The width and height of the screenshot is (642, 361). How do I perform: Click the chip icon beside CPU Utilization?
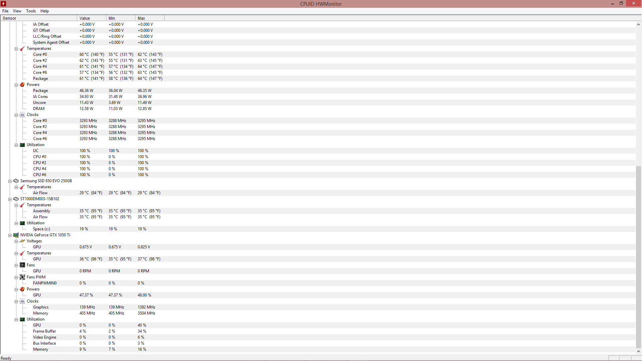coord(22,145)
